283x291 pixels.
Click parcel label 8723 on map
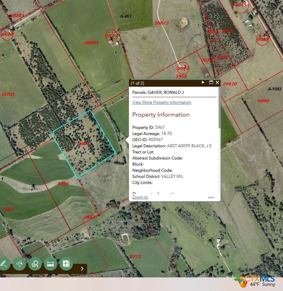tap(135, 256)
